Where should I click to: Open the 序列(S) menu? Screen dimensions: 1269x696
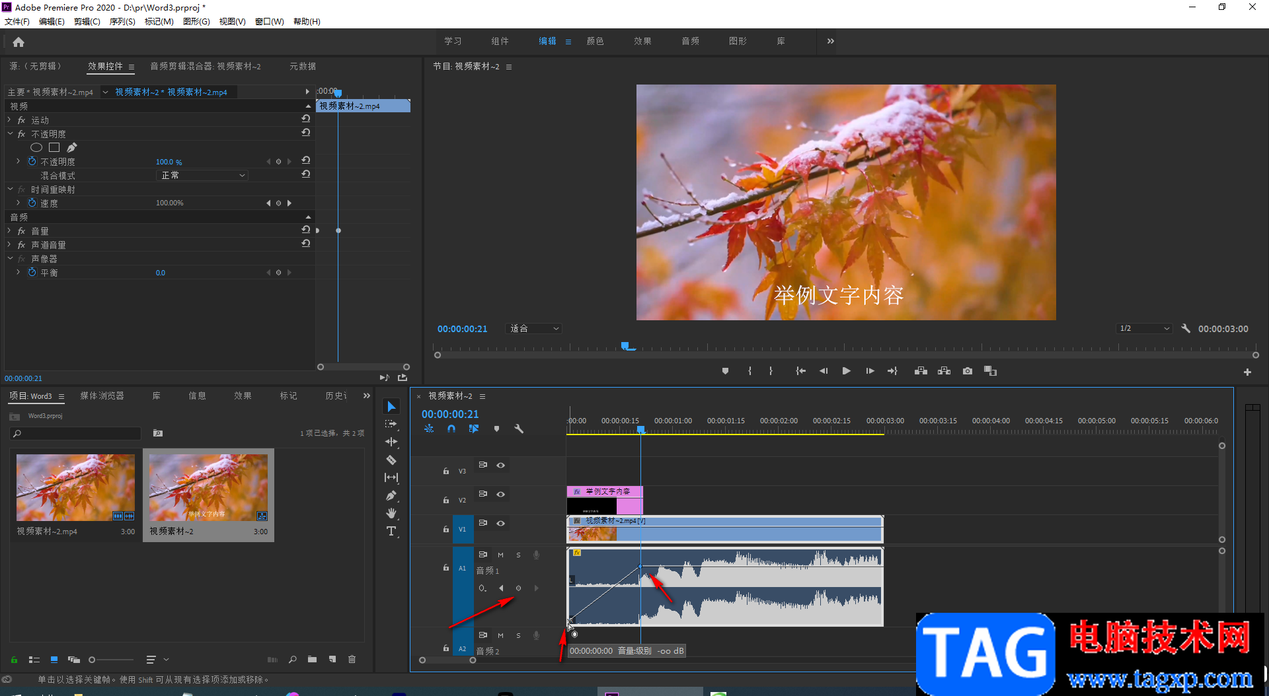pos(122,22)
